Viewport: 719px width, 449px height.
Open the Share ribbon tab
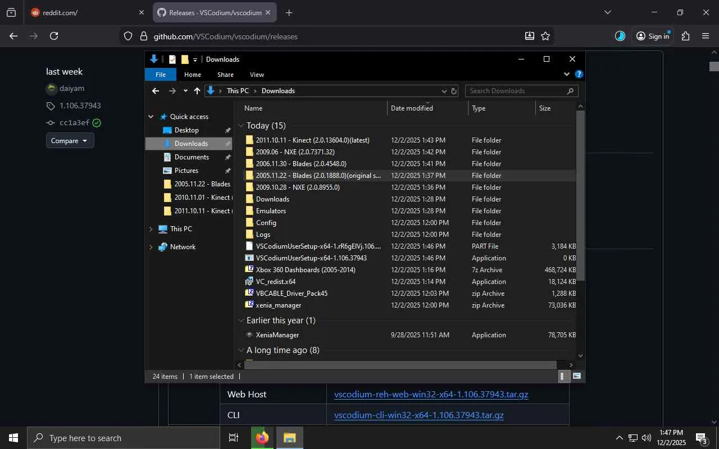(x=225, y=75)
